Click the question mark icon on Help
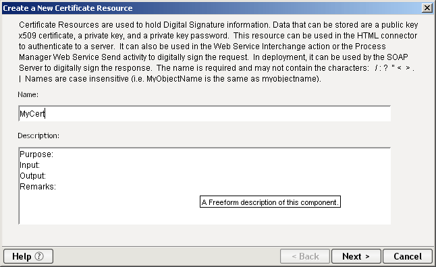This screenshot has height=267, width=436. coord(39,256)
